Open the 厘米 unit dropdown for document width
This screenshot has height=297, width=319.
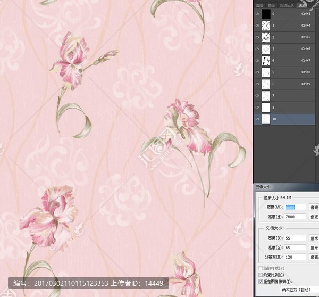[x=314, y=238]
